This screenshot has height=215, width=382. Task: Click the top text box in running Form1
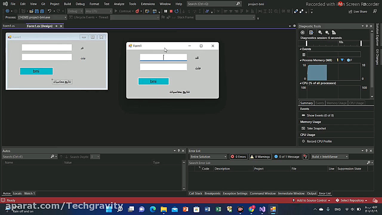coord(164,57)
